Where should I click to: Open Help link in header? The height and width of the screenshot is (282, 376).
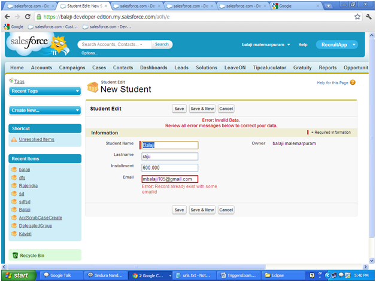pos(303,45)
